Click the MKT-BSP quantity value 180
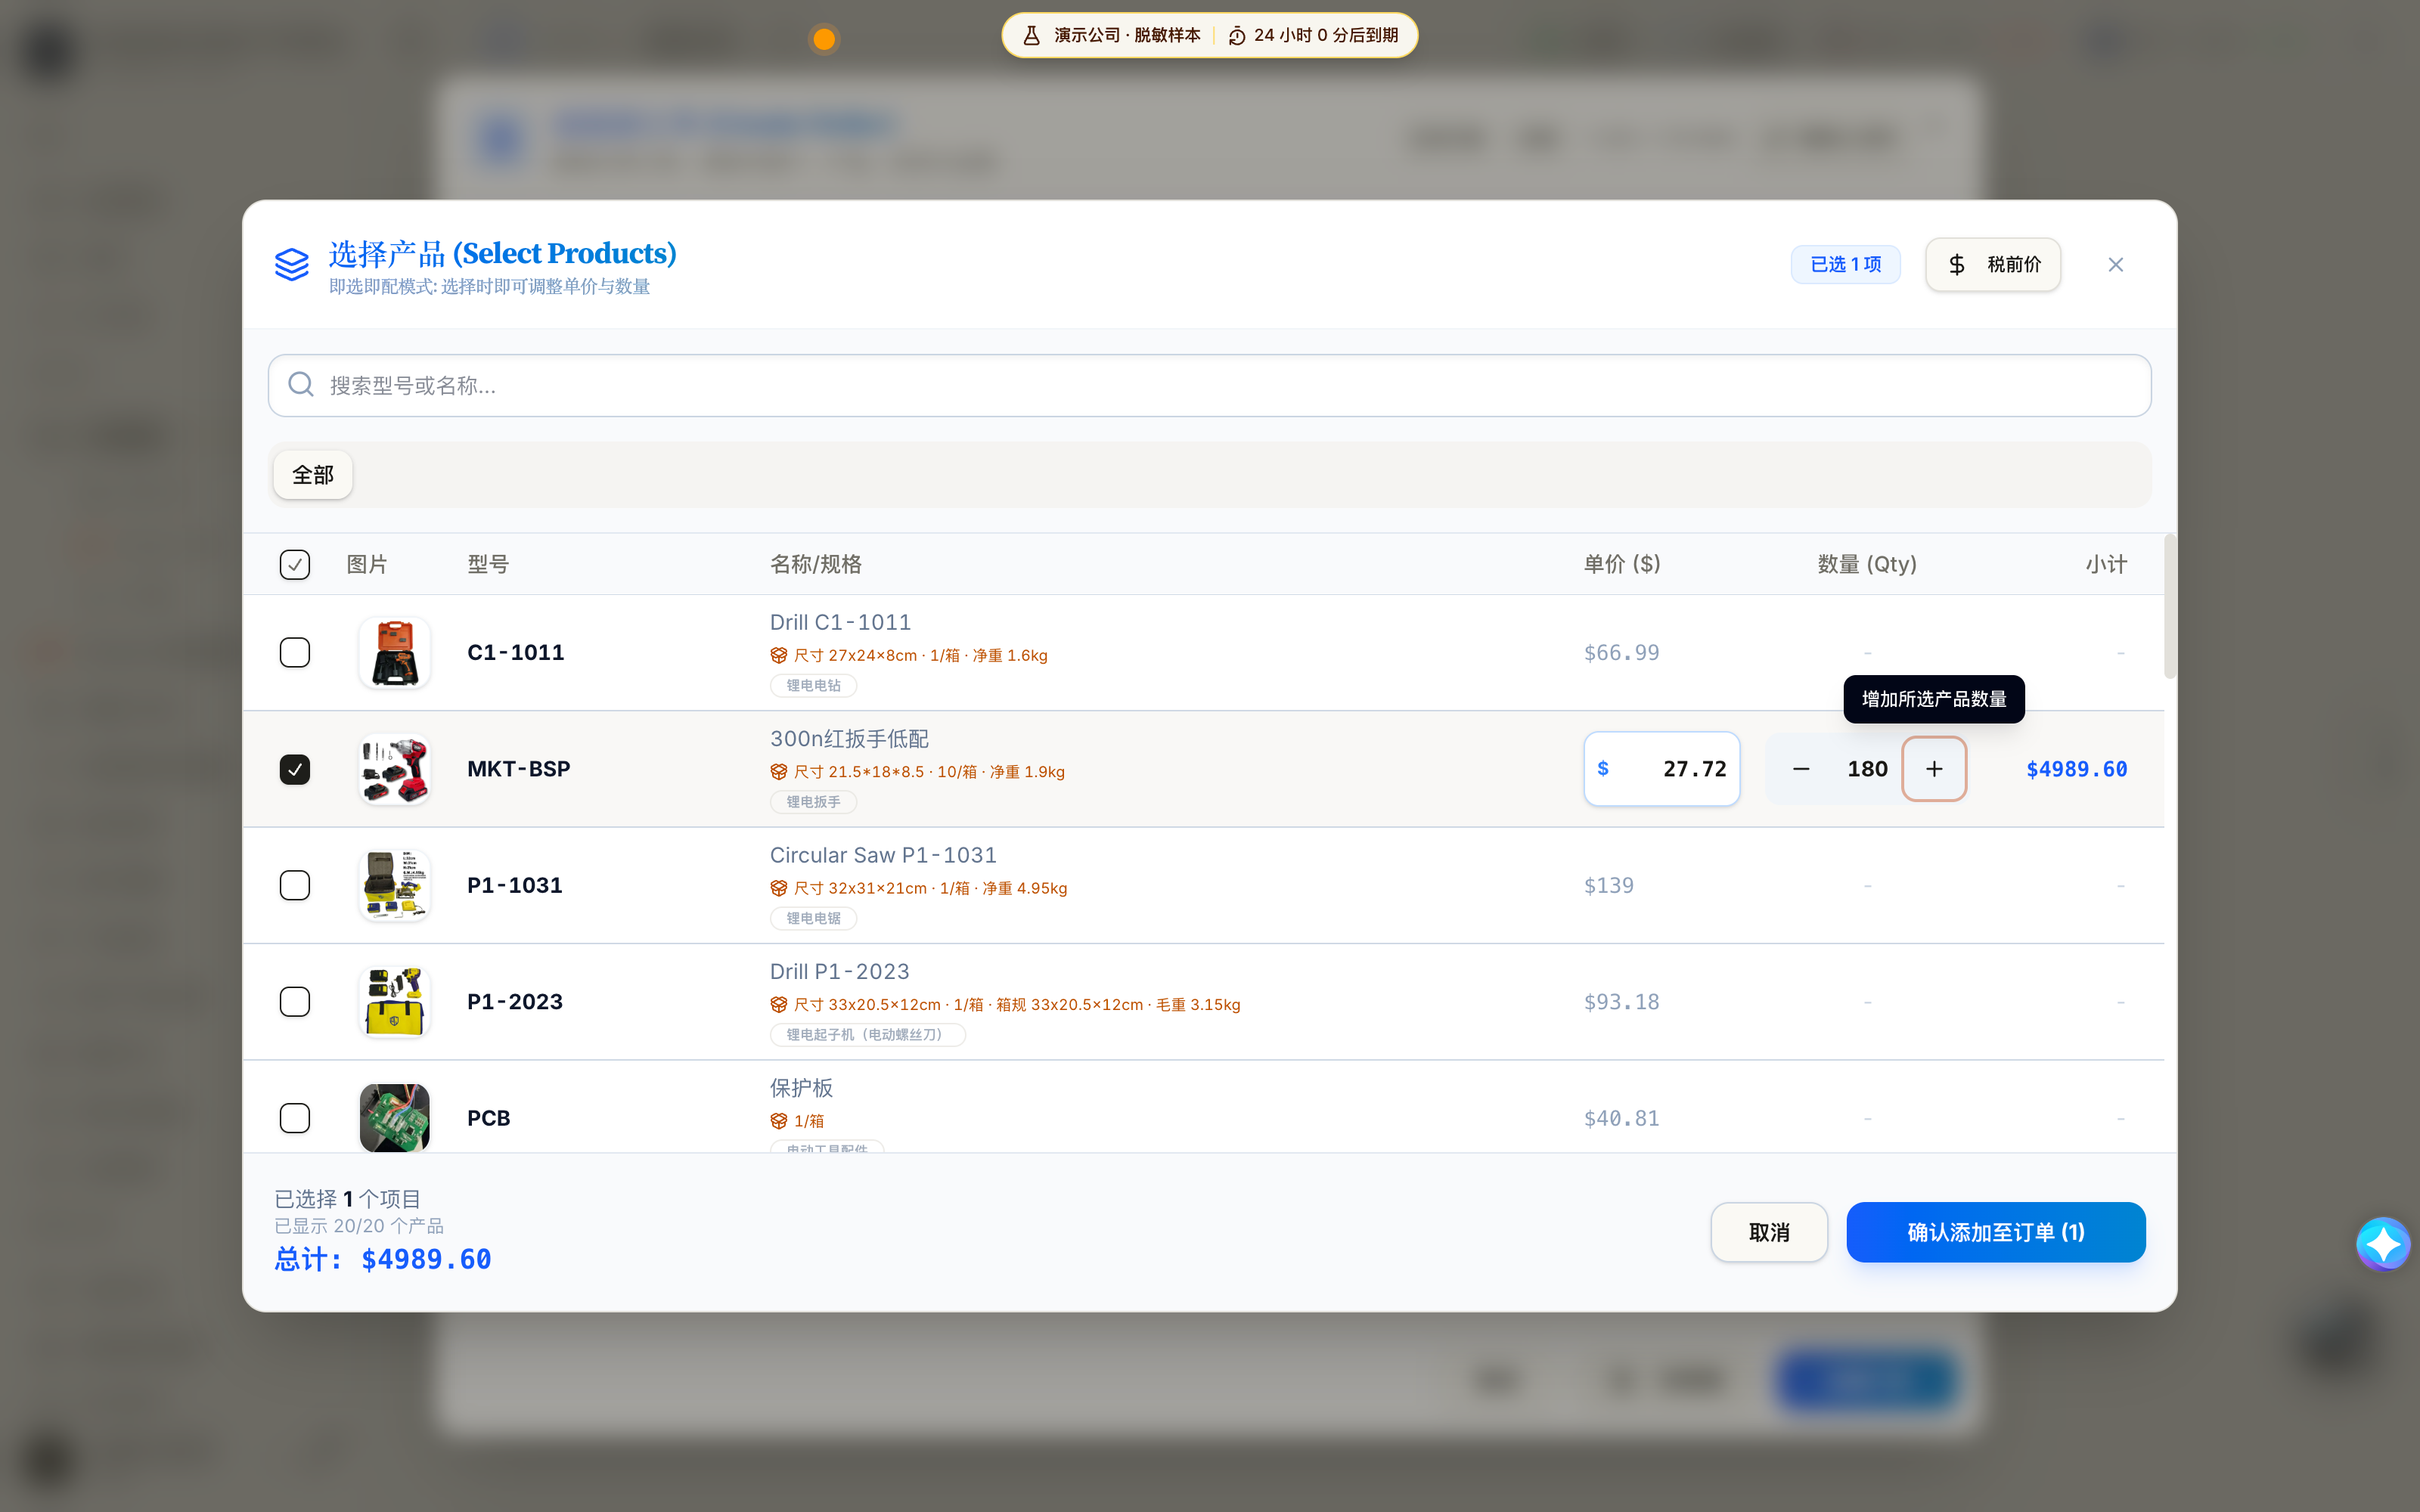This screenshot has height=1512, width=2420. coord(1867,769)
